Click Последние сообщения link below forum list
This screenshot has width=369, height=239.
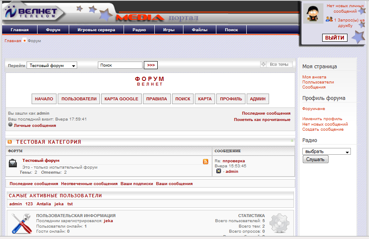click(x=34, y=184)
